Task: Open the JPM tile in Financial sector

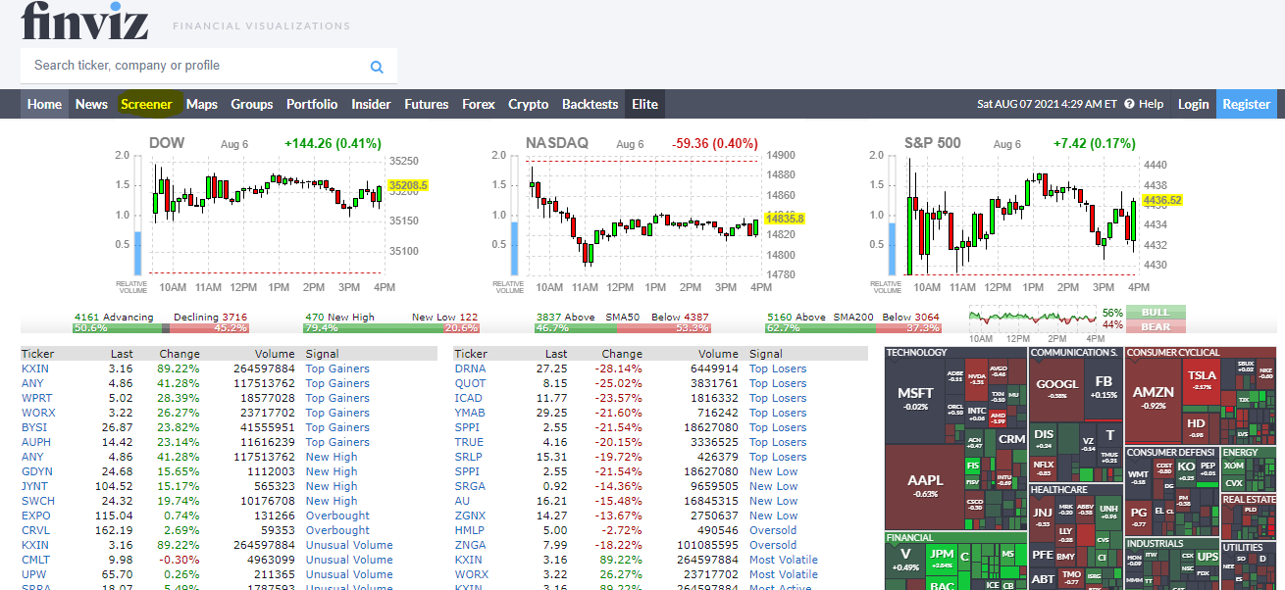Action: click(x=942, y=559)
